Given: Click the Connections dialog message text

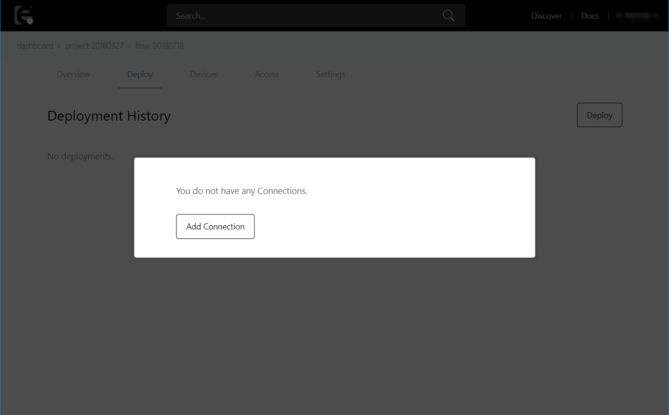Looking at the screenshot, I should tap(241, 191).
